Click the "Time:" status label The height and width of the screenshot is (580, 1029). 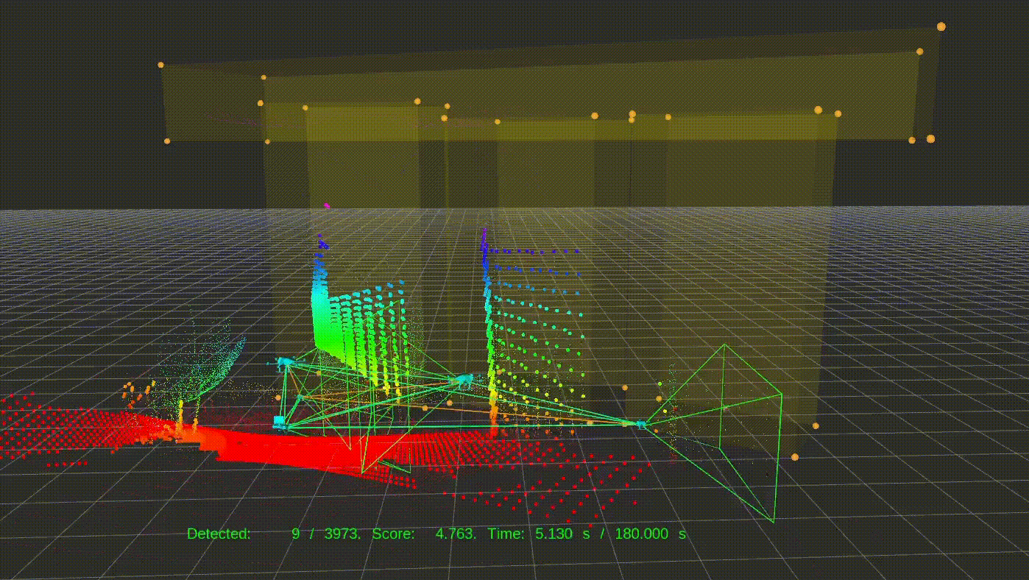point(506,534)
